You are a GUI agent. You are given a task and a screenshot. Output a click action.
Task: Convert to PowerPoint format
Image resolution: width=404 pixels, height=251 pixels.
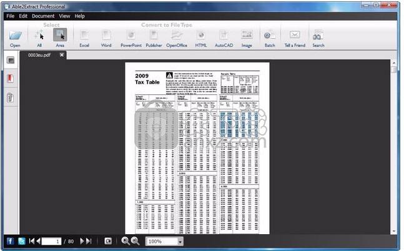click(x=131, y=38)
